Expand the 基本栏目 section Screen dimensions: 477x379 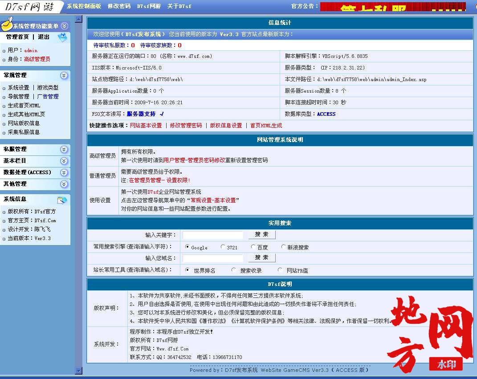click(x=64, y=161)
